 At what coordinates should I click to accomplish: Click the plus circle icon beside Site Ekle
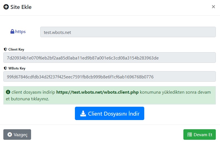coord(6,7)
